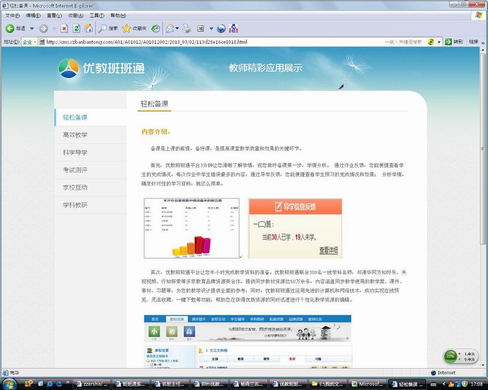488x390 pixels.
Task: Switch to 班班通系 taskbar window
Action: coord(131,384)
